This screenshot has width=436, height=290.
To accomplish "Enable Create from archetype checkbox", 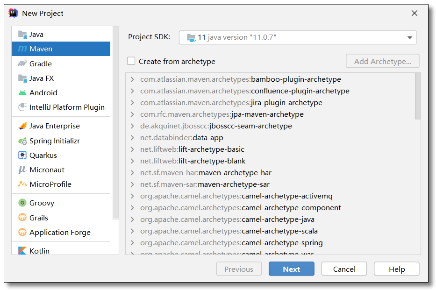I will pos(131,61).
